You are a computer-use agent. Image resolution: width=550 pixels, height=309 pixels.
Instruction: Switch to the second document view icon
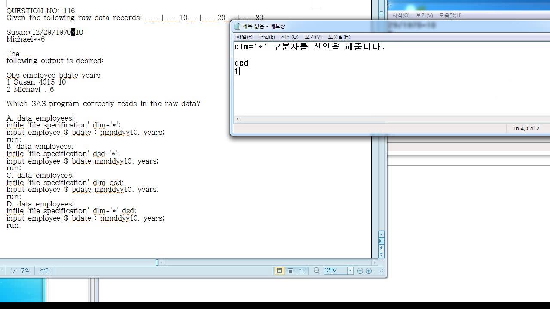click(x=290, y=271)
